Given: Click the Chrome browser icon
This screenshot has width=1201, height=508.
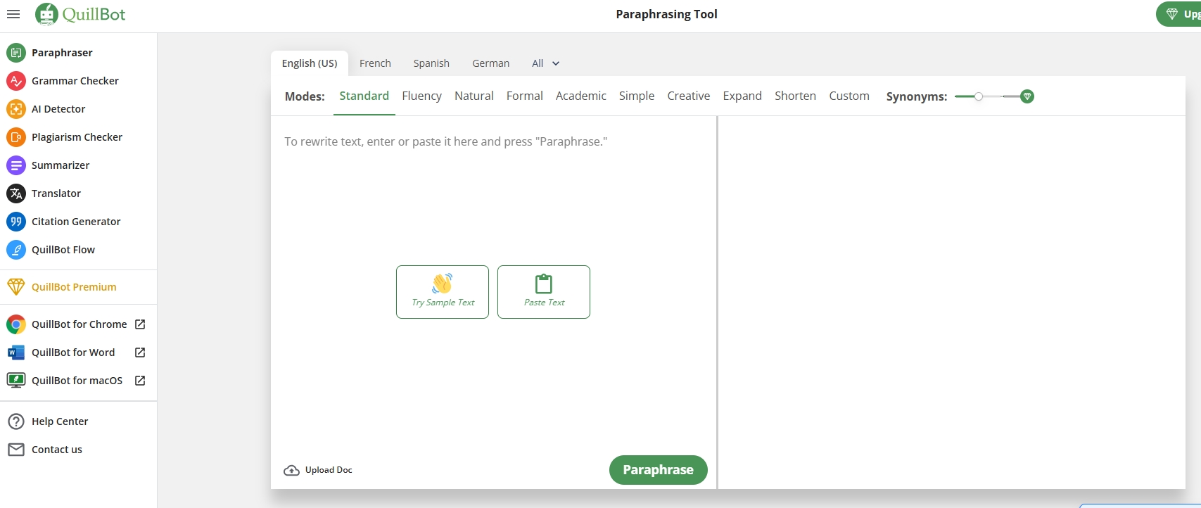Looking at the screenshot, I should pyautogui.click(x=16, y=324).
